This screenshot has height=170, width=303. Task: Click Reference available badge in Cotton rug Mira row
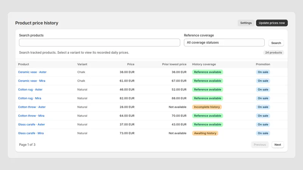pyautogui.click(x=208, y=98)
